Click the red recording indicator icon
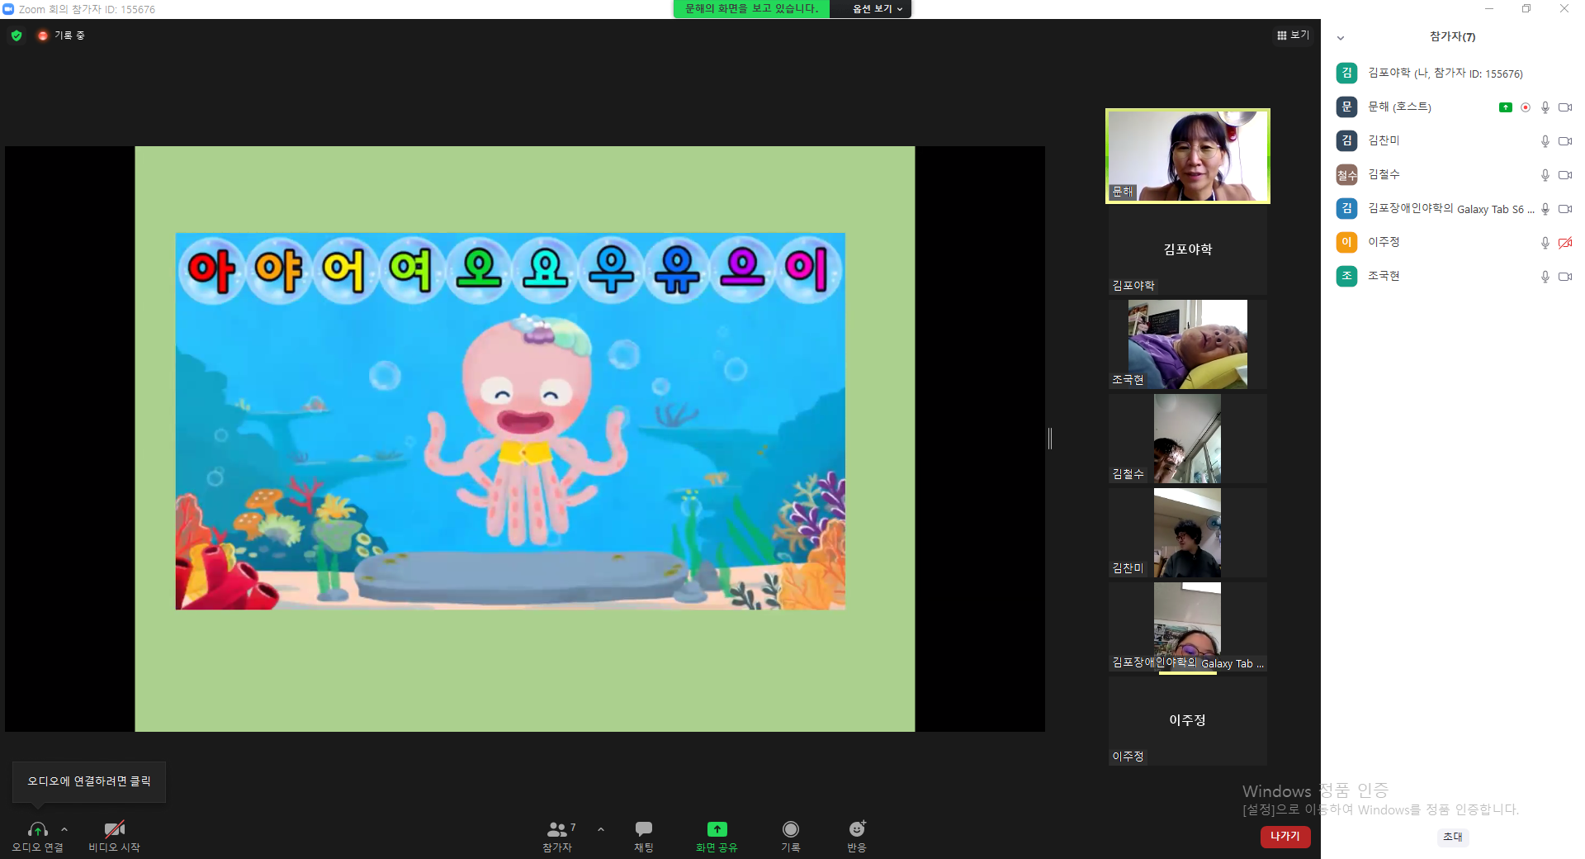The image size is (1585, 859). 43,36
